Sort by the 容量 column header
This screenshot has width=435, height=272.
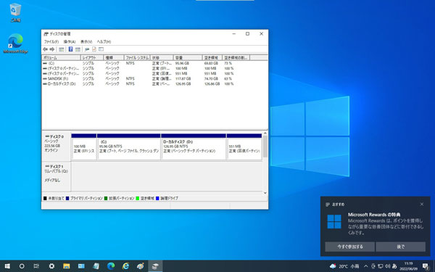click(x=188, y=58)
